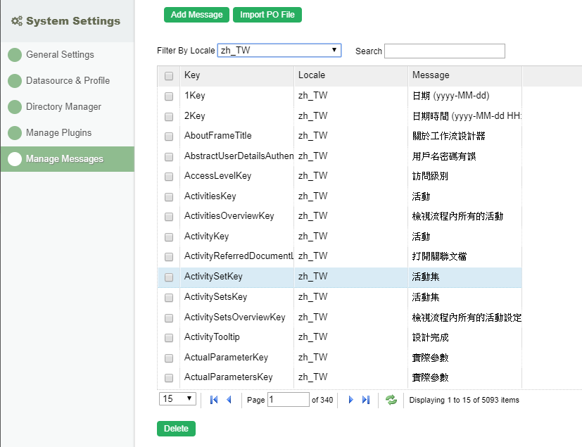Viewport: 582px width, 447px height.
Task: Click the Add Message button
Action: (196, 15)
